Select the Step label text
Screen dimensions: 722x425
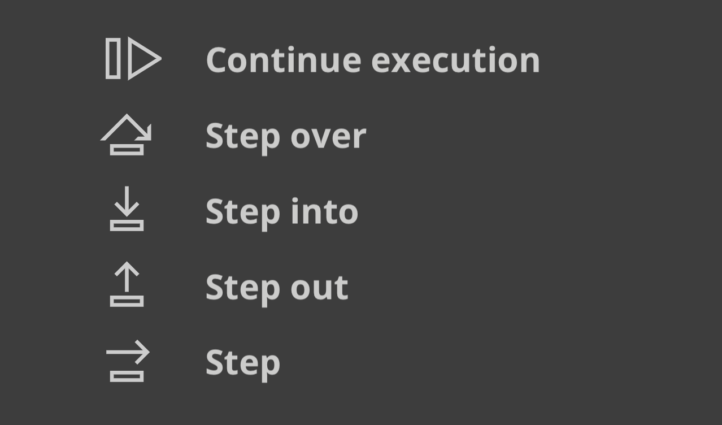coord(243,363)
